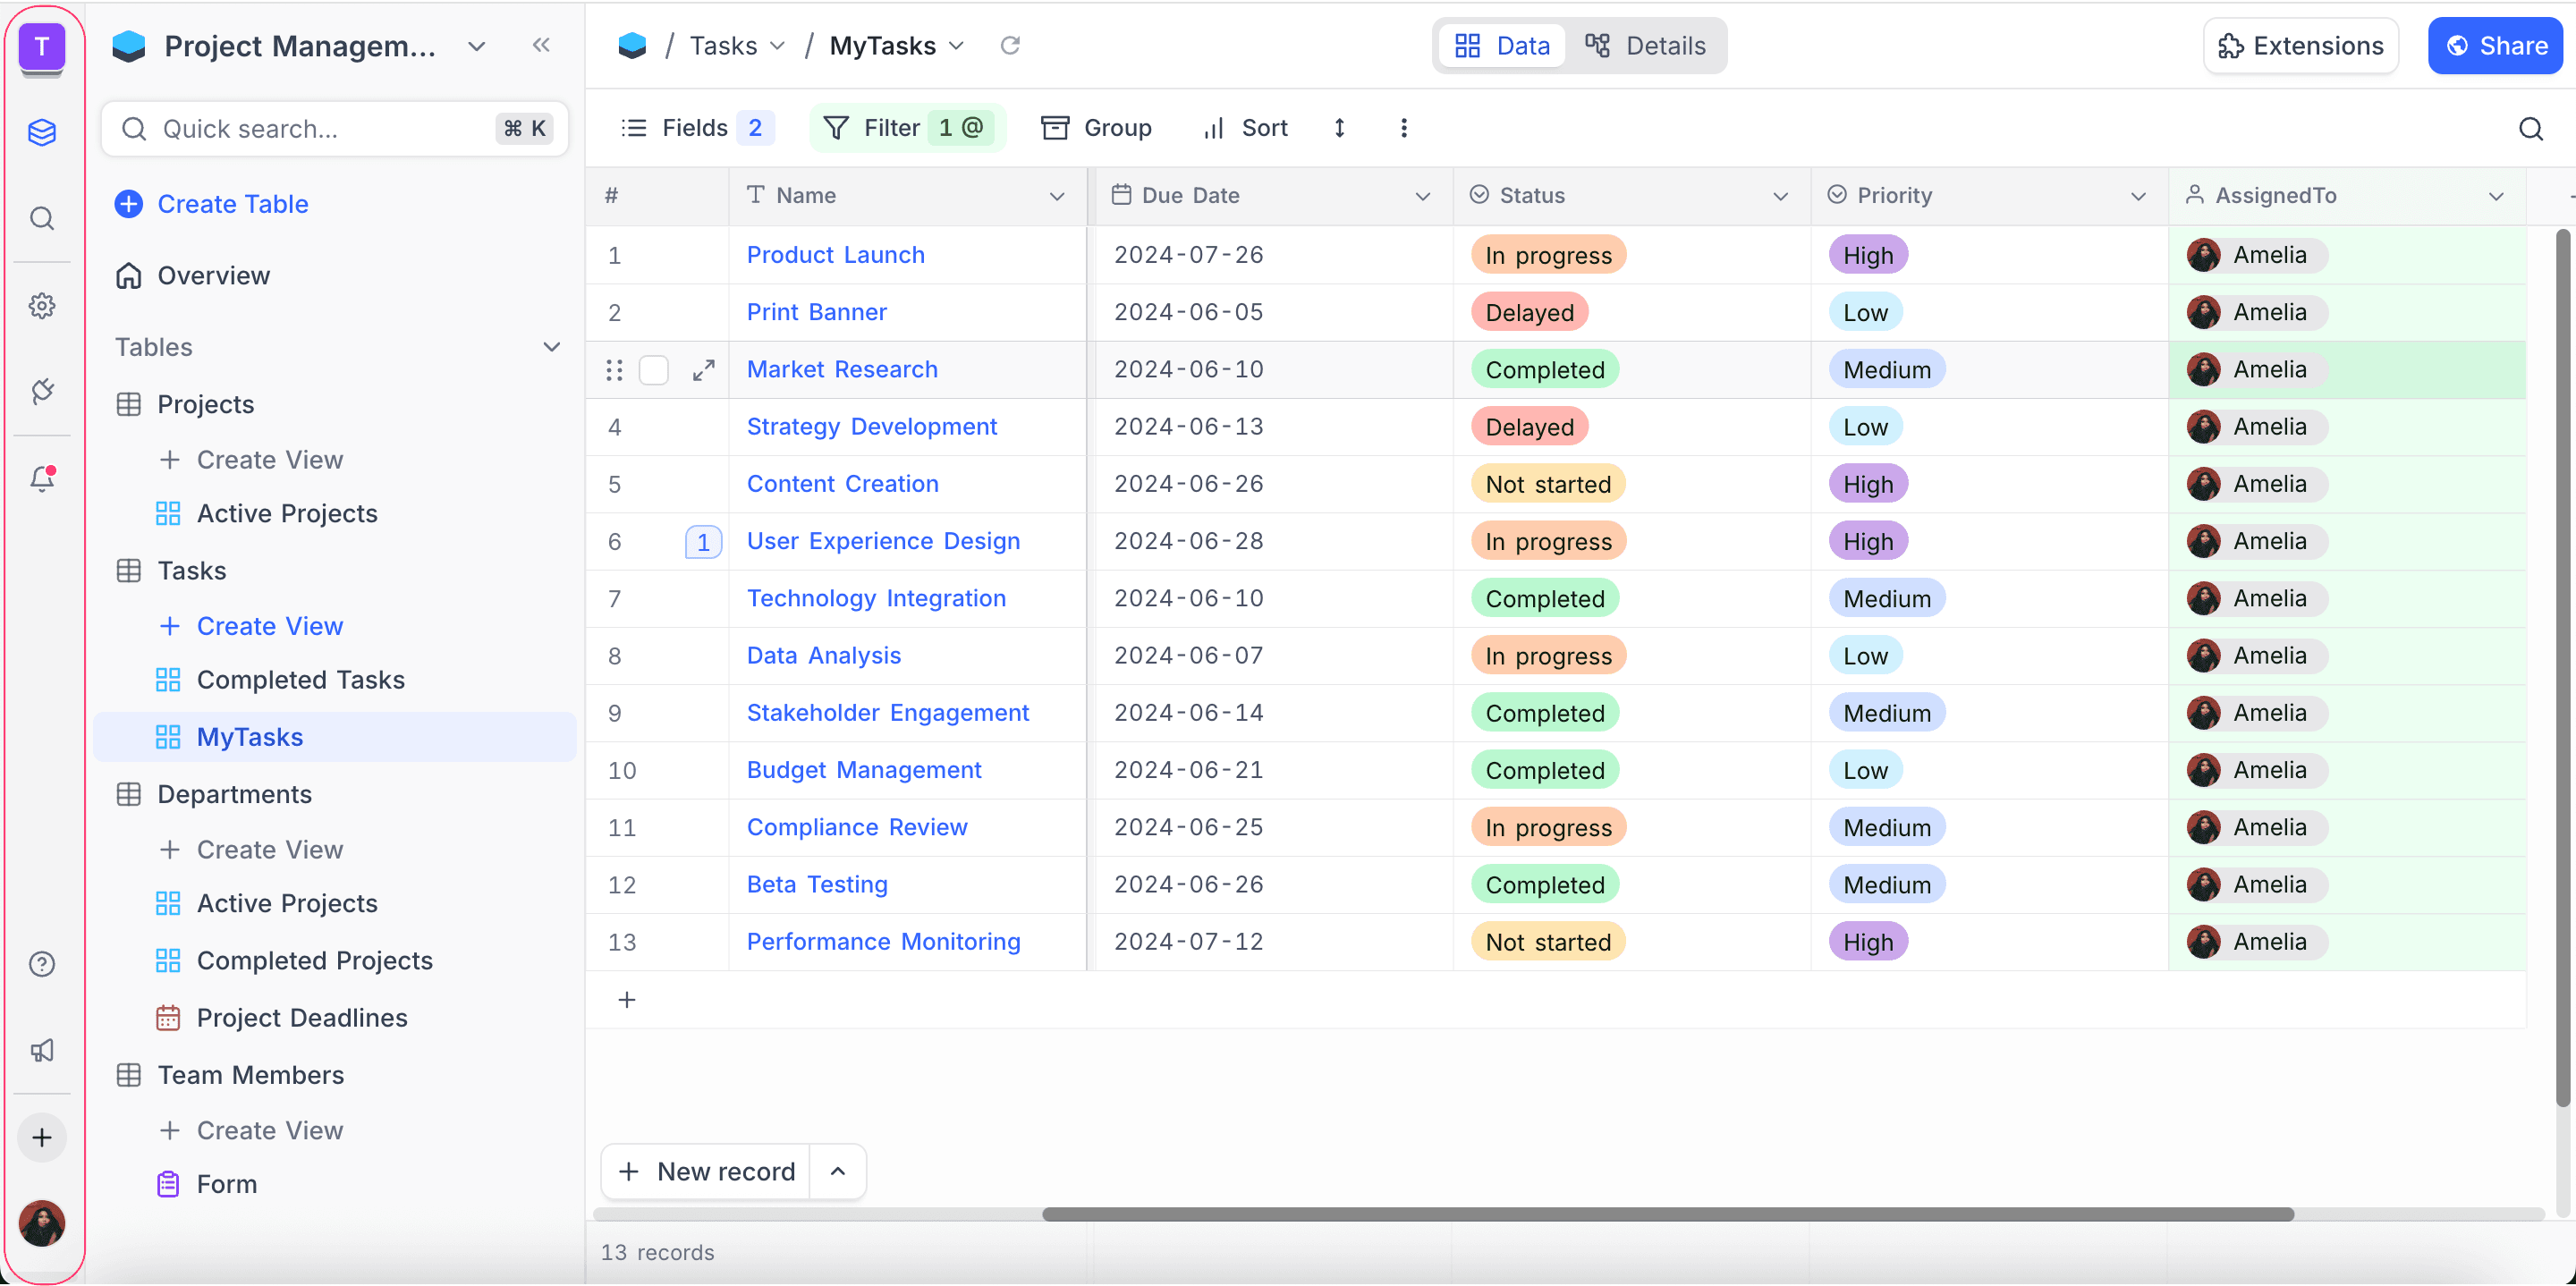Open comment badge on User Experience Design
Viewport: 2576px width, 1286px height.
703,542
